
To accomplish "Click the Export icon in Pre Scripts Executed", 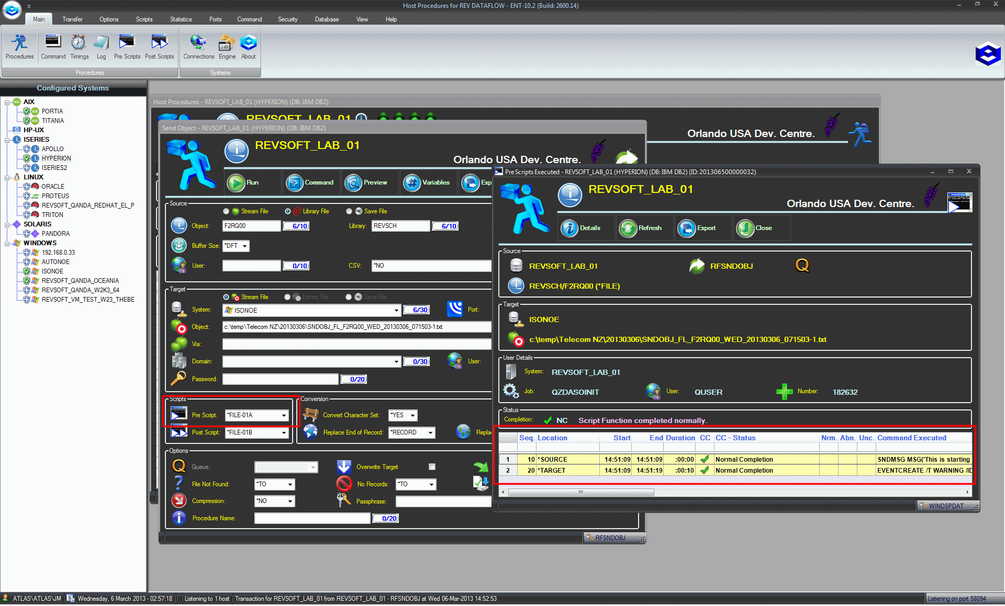I will [687, 228].
